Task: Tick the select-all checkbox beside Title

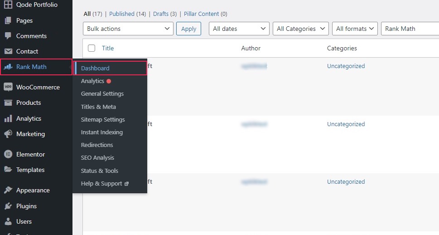Action: (92, 48)
